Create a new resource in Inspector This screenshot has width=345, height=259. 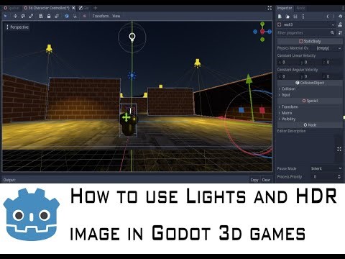pos(280,17)
